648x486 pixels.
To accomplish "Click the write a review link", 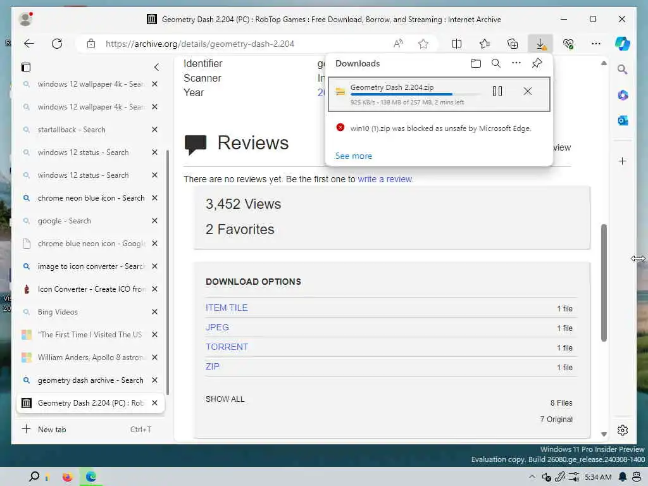I will (x=385, y=179).
